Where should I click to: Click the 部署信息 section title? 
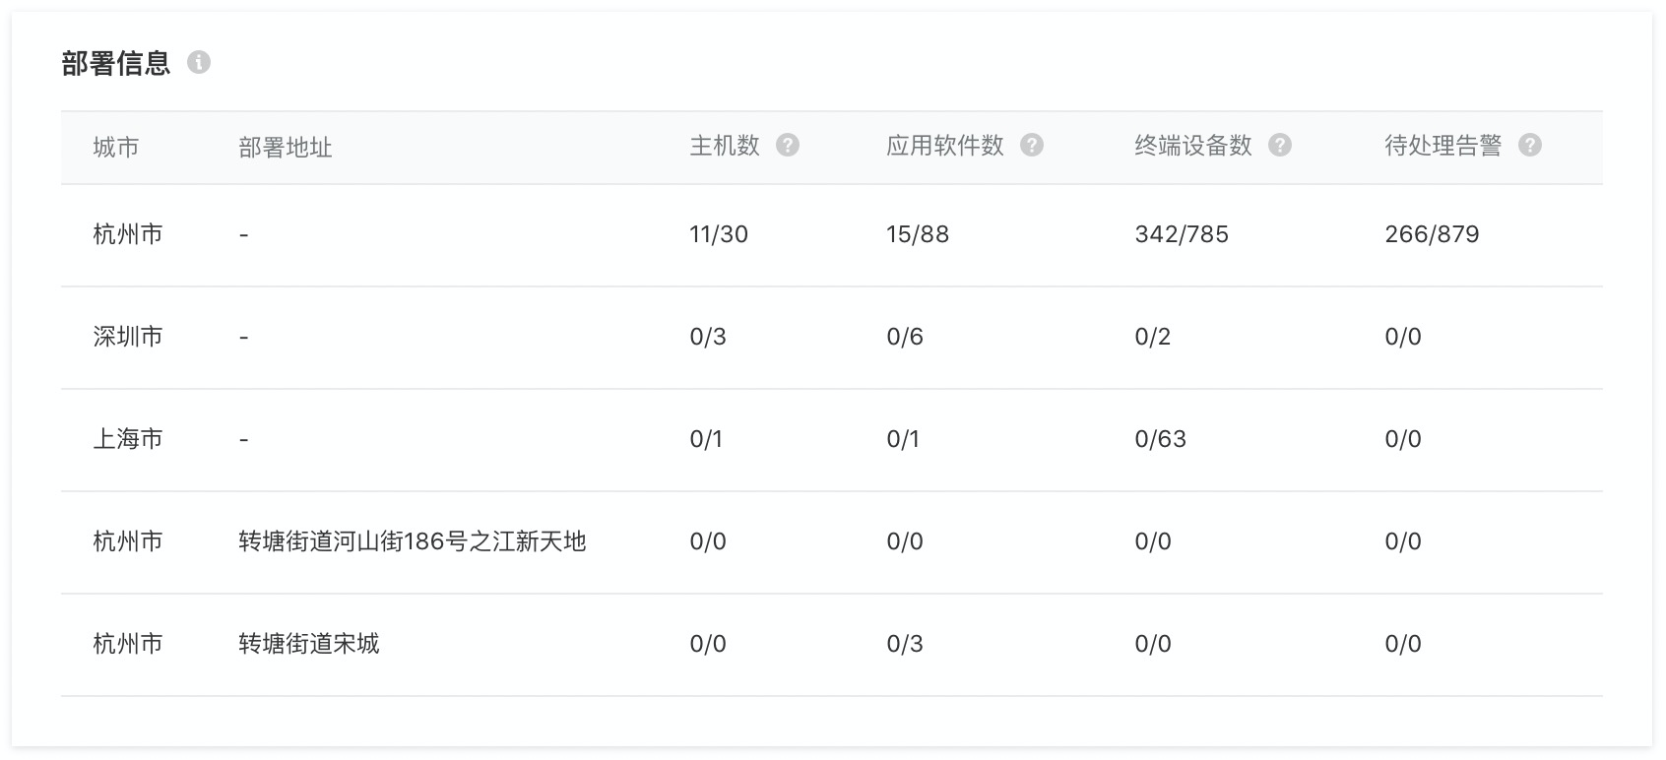click(116, 63)
